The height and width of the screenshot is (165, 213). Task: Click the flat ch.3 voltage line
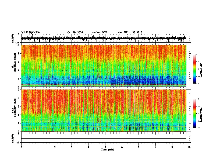[104, 138]
